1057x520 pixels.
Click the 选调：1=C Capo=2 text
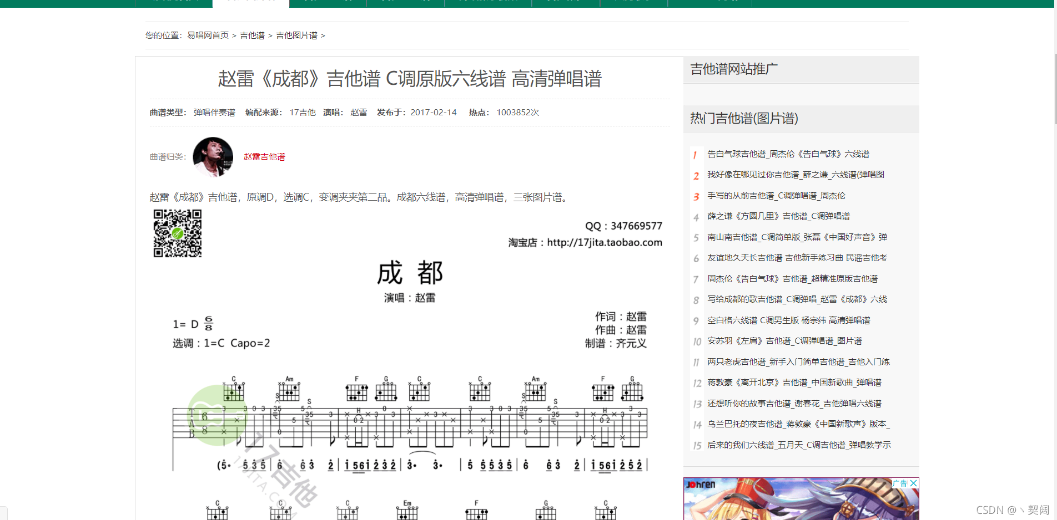point(222,343)
